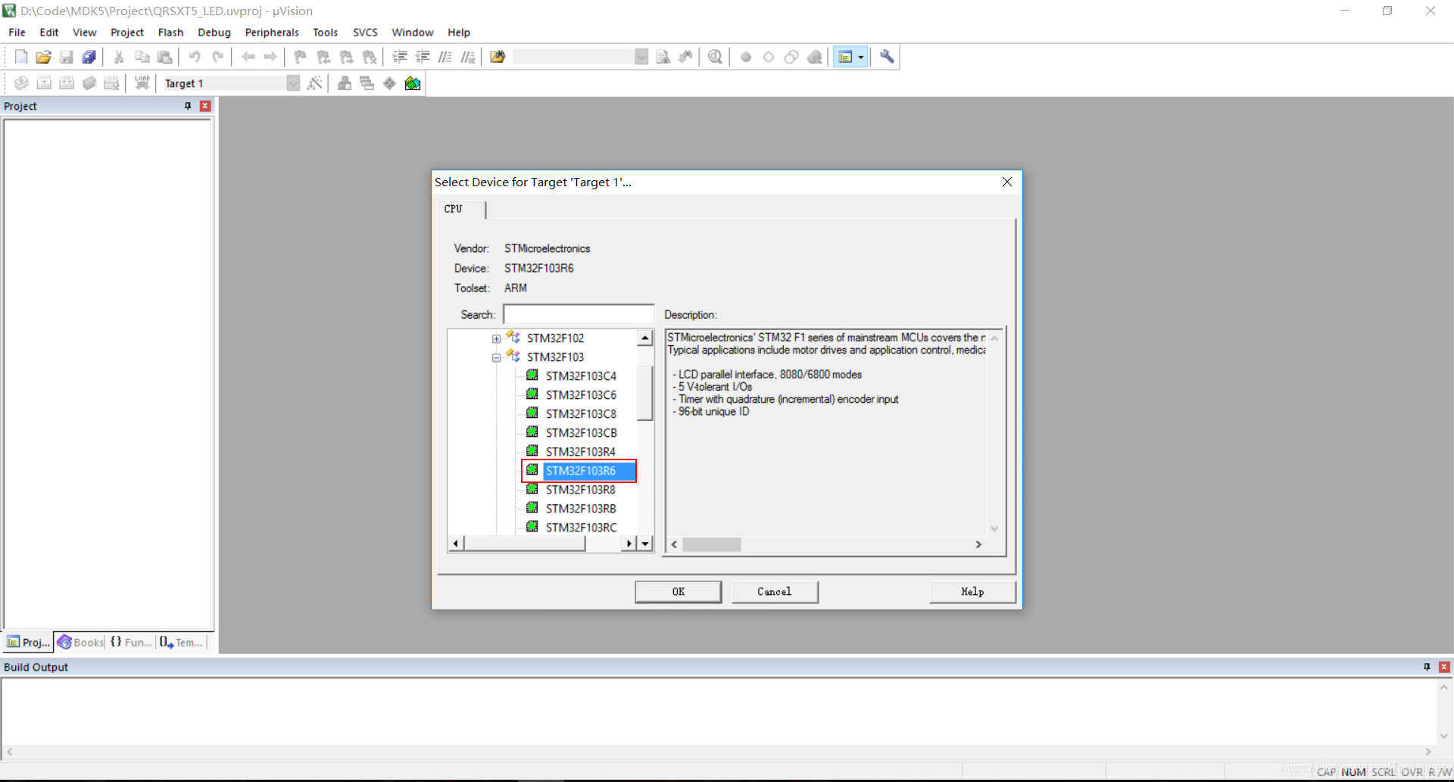Insert a breakpoint with the red dot icon
This screenshot has height=782, width=1454.
(746, 57)
